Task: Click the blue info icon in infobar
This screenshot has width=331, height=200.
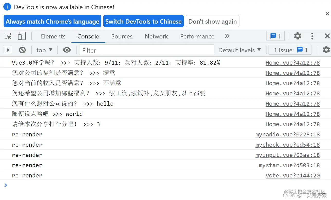Action: [x=7, y=7]
